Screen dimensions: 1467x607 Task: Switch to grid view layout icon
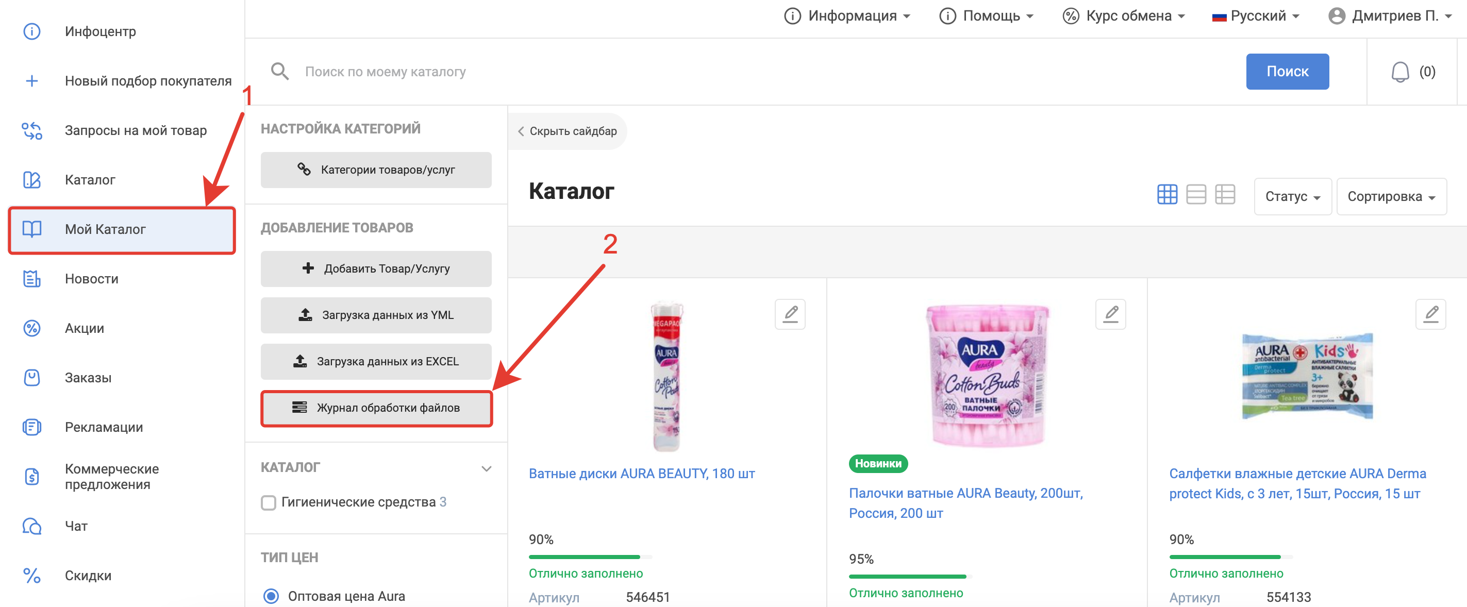[1167, 195]
